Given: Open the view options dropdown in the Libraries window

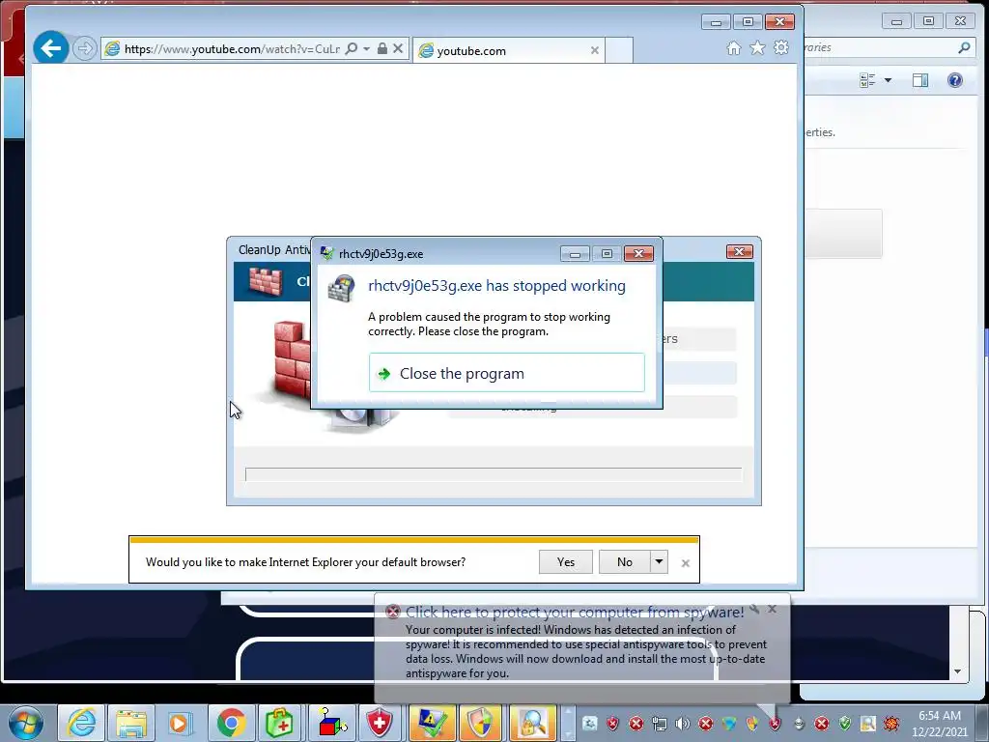Looking at the screenshot, I should pos(889,80).
